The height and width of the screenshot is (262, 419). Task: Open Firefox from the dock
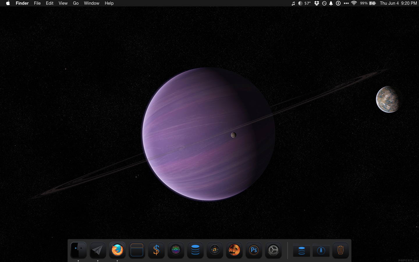[117, 250]
